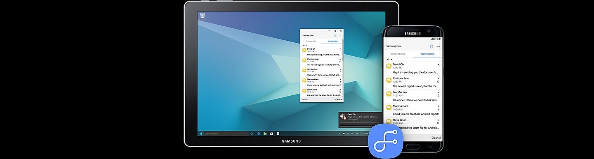
Task: Tap Clear all on the phone
Action: tap(436, 138)
